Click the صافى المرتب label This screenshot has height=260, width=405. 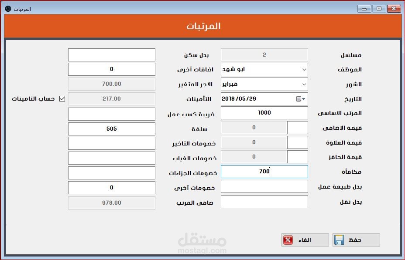click(195, 203)
